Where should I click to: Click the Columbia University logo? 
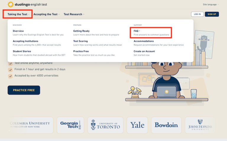(30, 125)
